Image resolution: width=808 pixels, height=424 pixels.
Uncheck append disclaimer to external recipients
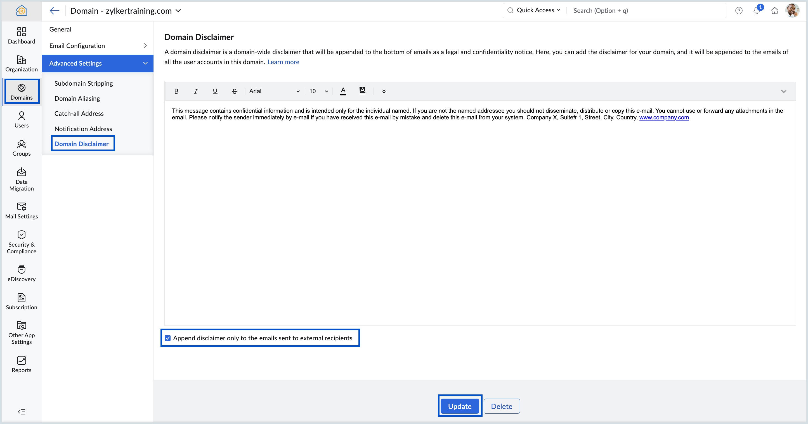tap(168, 338)
